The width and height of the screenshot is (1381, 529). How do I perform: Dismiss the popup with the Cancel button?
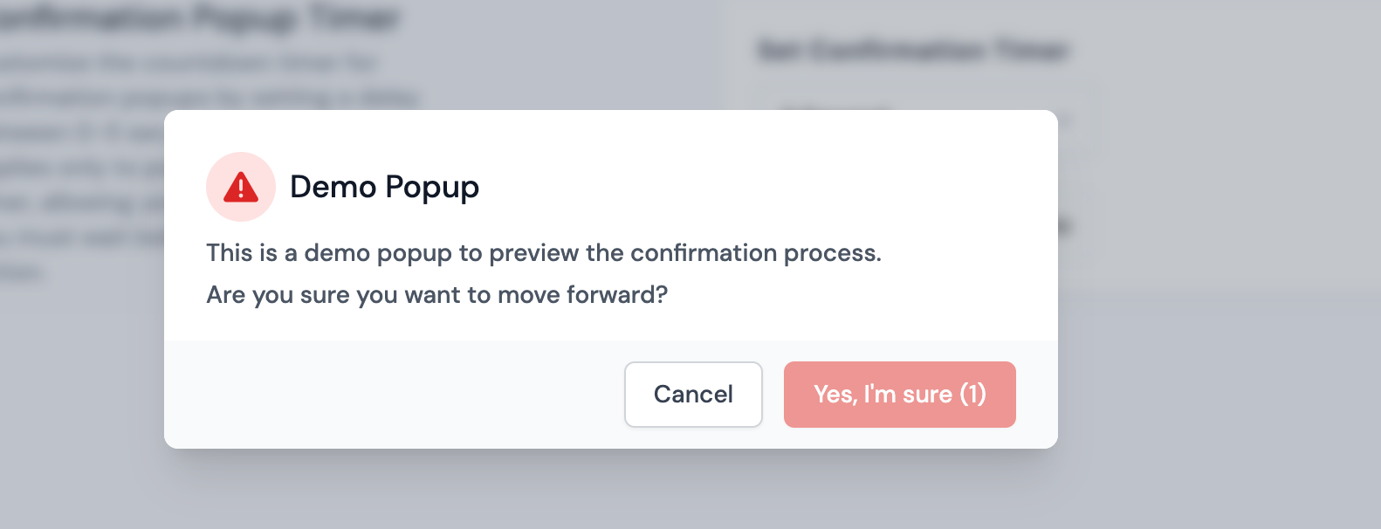coord(692,395)
